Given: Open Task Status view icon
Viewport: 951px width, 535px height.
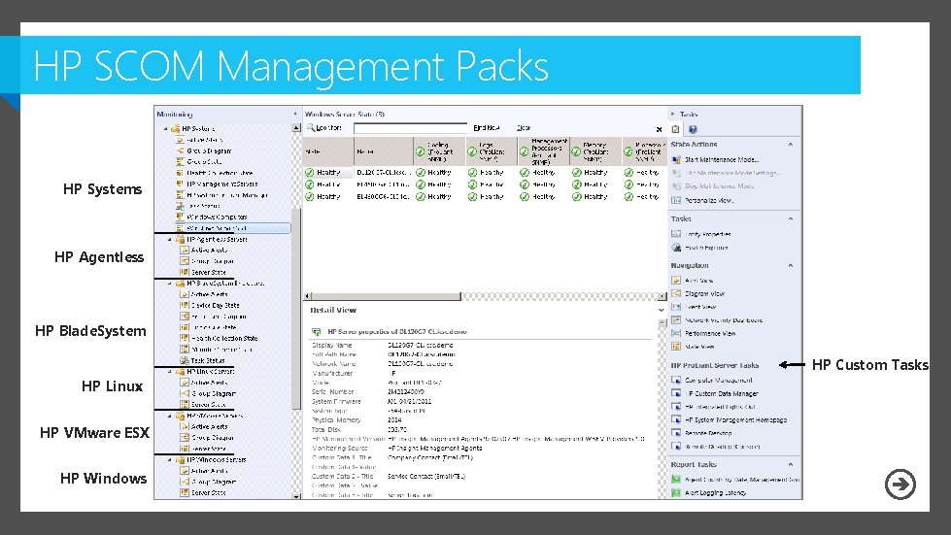Looking at the screenshot, I should 185,360.
